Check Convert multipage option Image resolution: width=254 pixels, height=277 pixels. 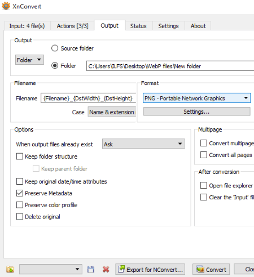coord(204,143)
